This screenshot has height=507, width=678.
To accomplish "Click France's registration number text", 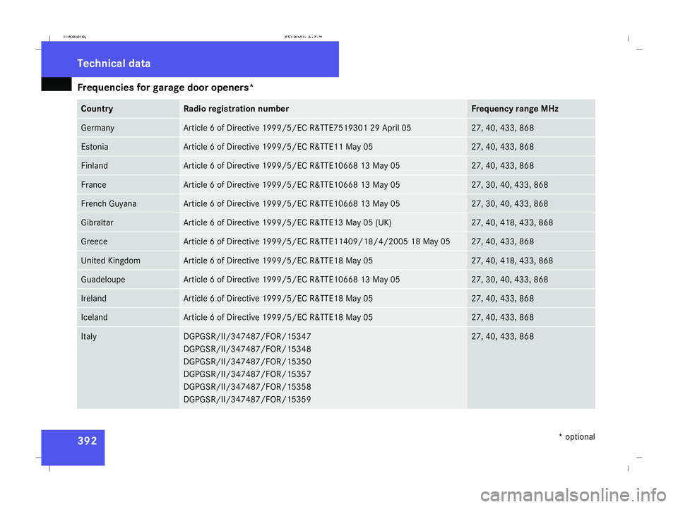I will [x=292, y=185].
